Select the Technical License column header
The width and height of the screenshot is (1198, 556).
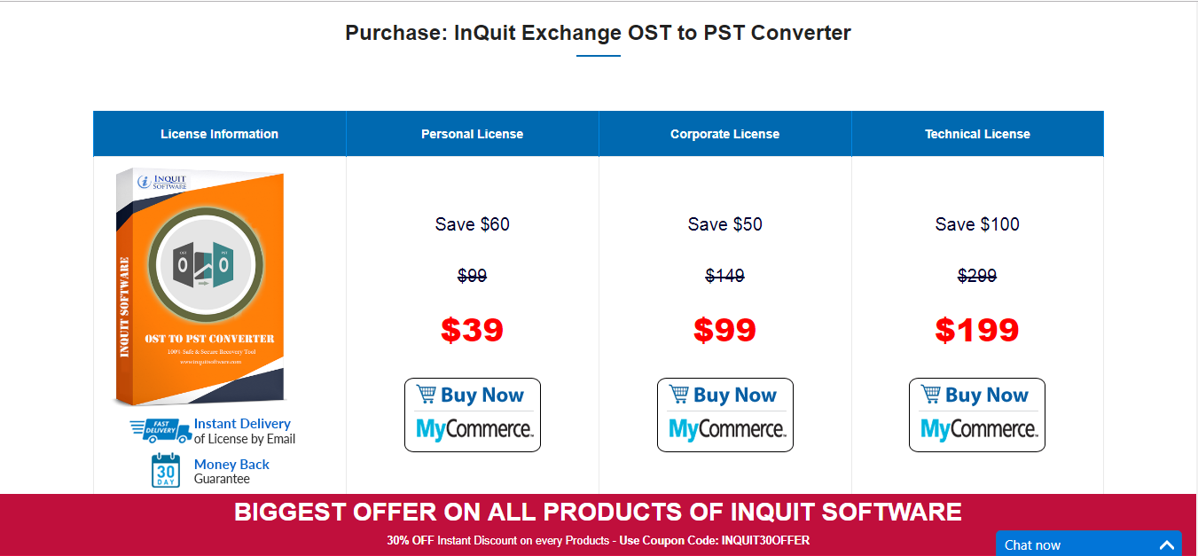pyautogui.click(x=977, y=134)
